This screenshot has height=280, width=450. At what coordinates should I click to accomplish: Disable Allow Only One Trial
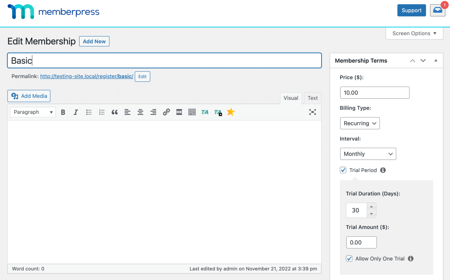349,259
